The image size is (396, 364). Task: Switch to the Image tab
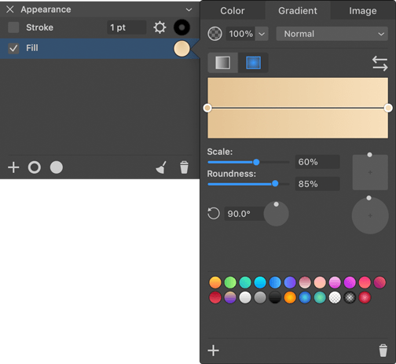coord(363,11)
